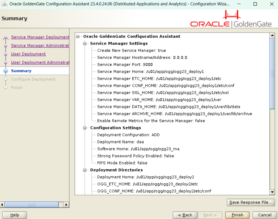Image resolution: width=278 pixels, height=219 pixels.
Task: Select the Service Manager ARCHIVE_HOME row
Action: pos(175,114)
